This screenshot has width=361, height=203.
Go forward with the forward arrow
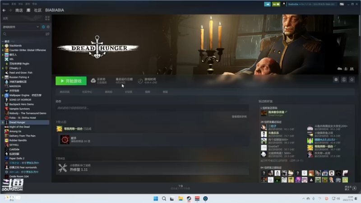click(10, 10)
